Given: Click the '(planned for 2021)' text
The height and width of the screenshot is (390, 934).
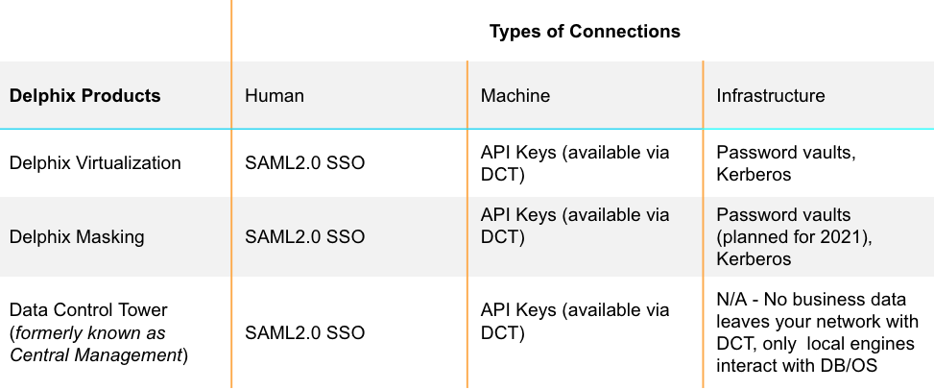Looking at the screenshot, I should tap(793, 237).
